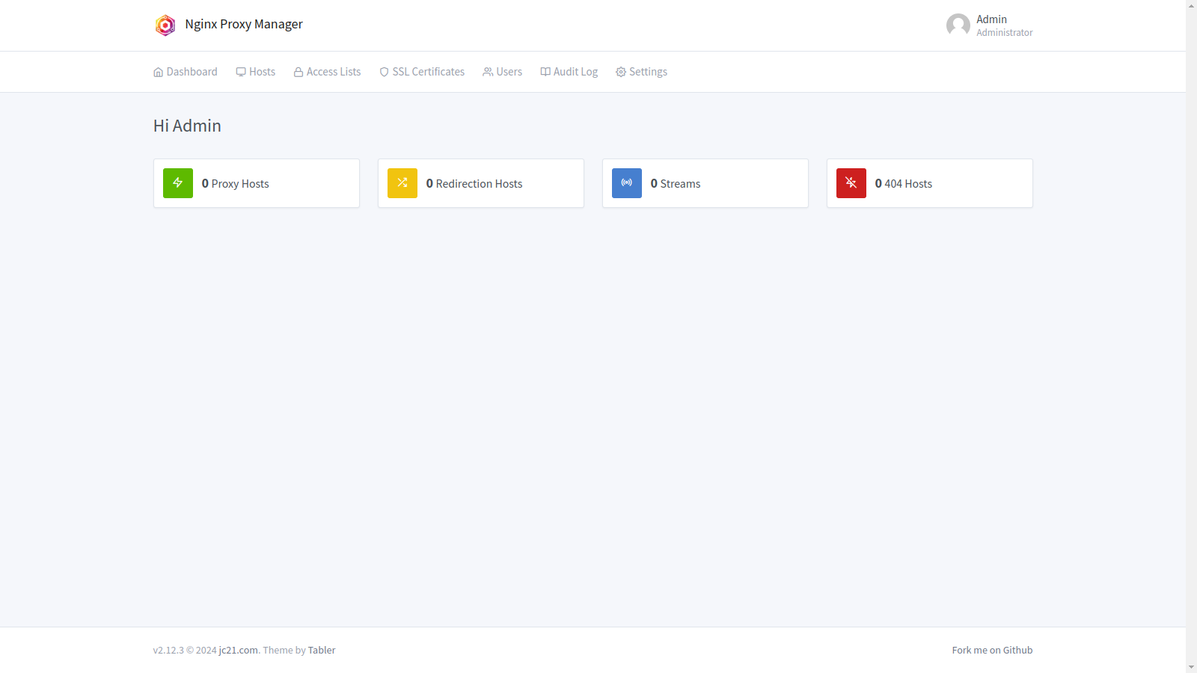Click the Audit Log book icon

point(545,72)
